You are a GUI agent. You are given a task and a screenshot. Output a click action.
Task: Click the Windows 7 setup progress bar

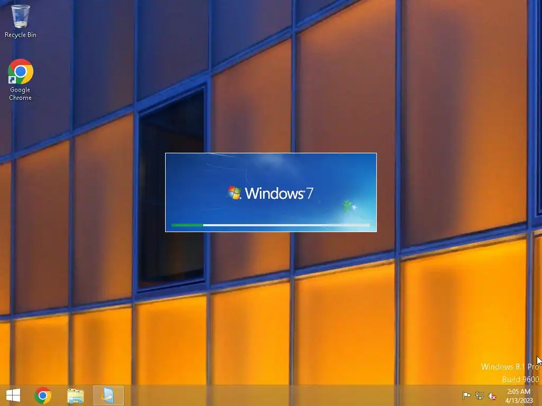tap(271, 225)
